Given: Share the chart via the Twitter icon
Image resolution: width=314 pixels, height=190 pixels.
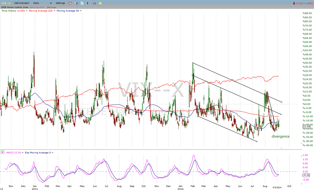Looking at the screenshot, I should [82, 3].
